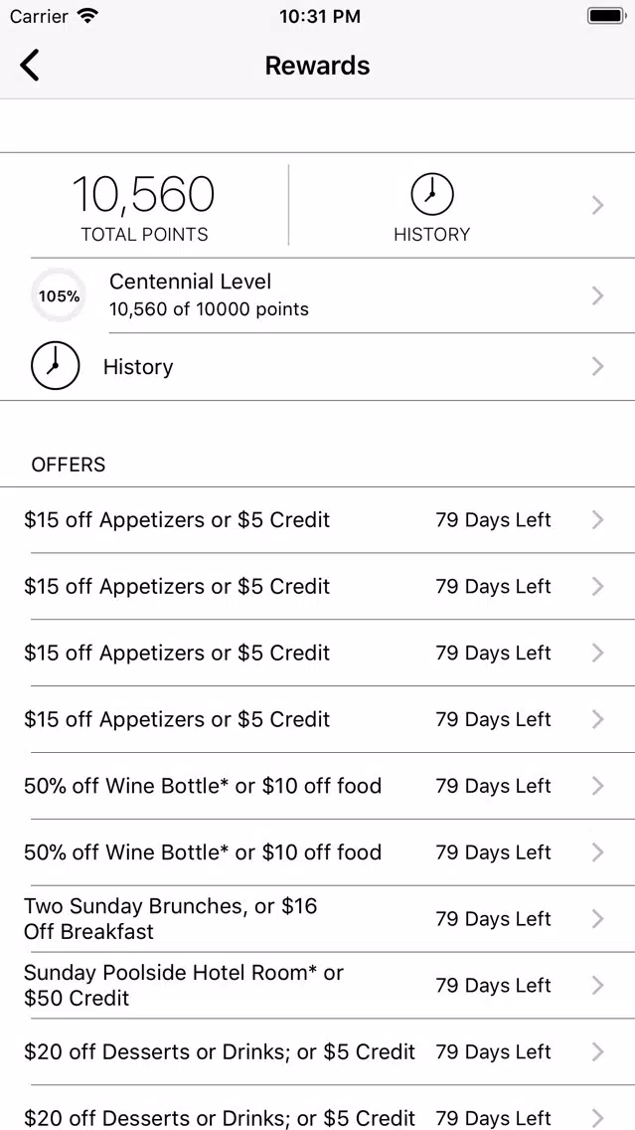Select first 50% off Wine Bottle offer
Viewport: 635px width, 1130px height.
203,786
